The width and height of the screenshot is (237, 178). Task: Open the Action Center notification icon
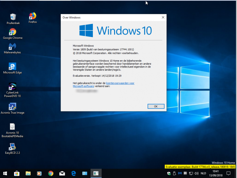[228, 173]
